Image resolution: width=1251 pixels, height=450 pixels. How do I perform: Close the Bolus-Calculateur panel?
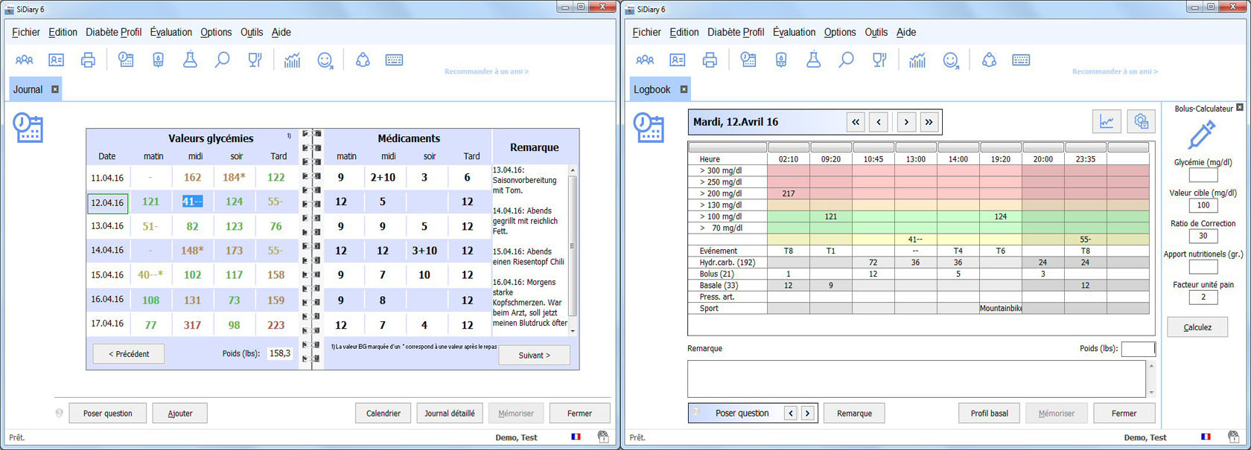pyautogui.click(x=1240, y=108)
